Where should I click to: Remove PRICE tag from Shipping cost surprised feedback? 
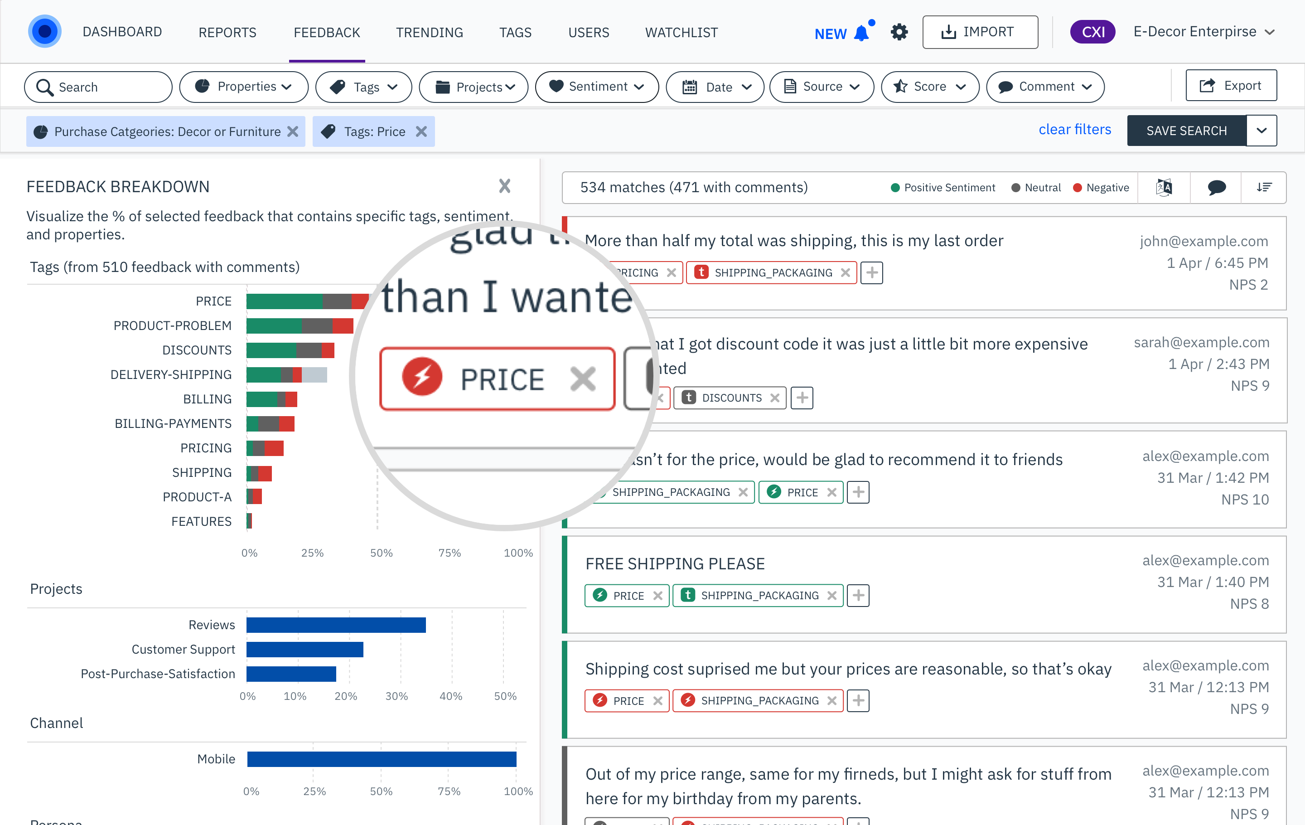(658, 701)
